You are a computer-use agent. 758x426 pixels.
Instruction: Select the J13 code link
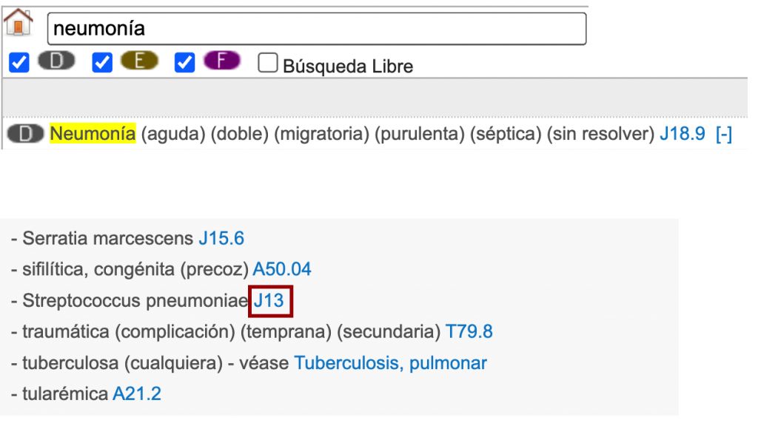tap(269, 301)
